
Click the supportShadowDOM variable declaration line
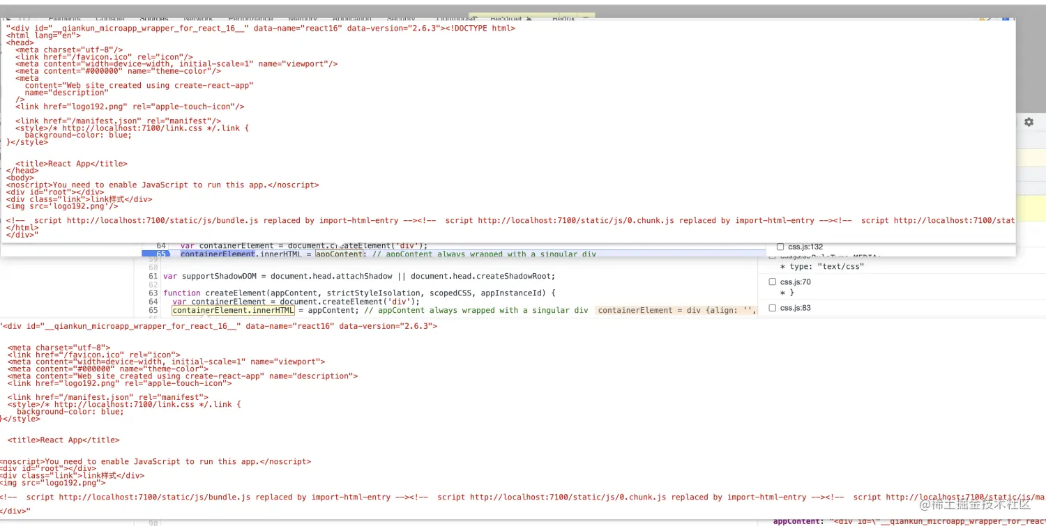(x=359, y=277)
